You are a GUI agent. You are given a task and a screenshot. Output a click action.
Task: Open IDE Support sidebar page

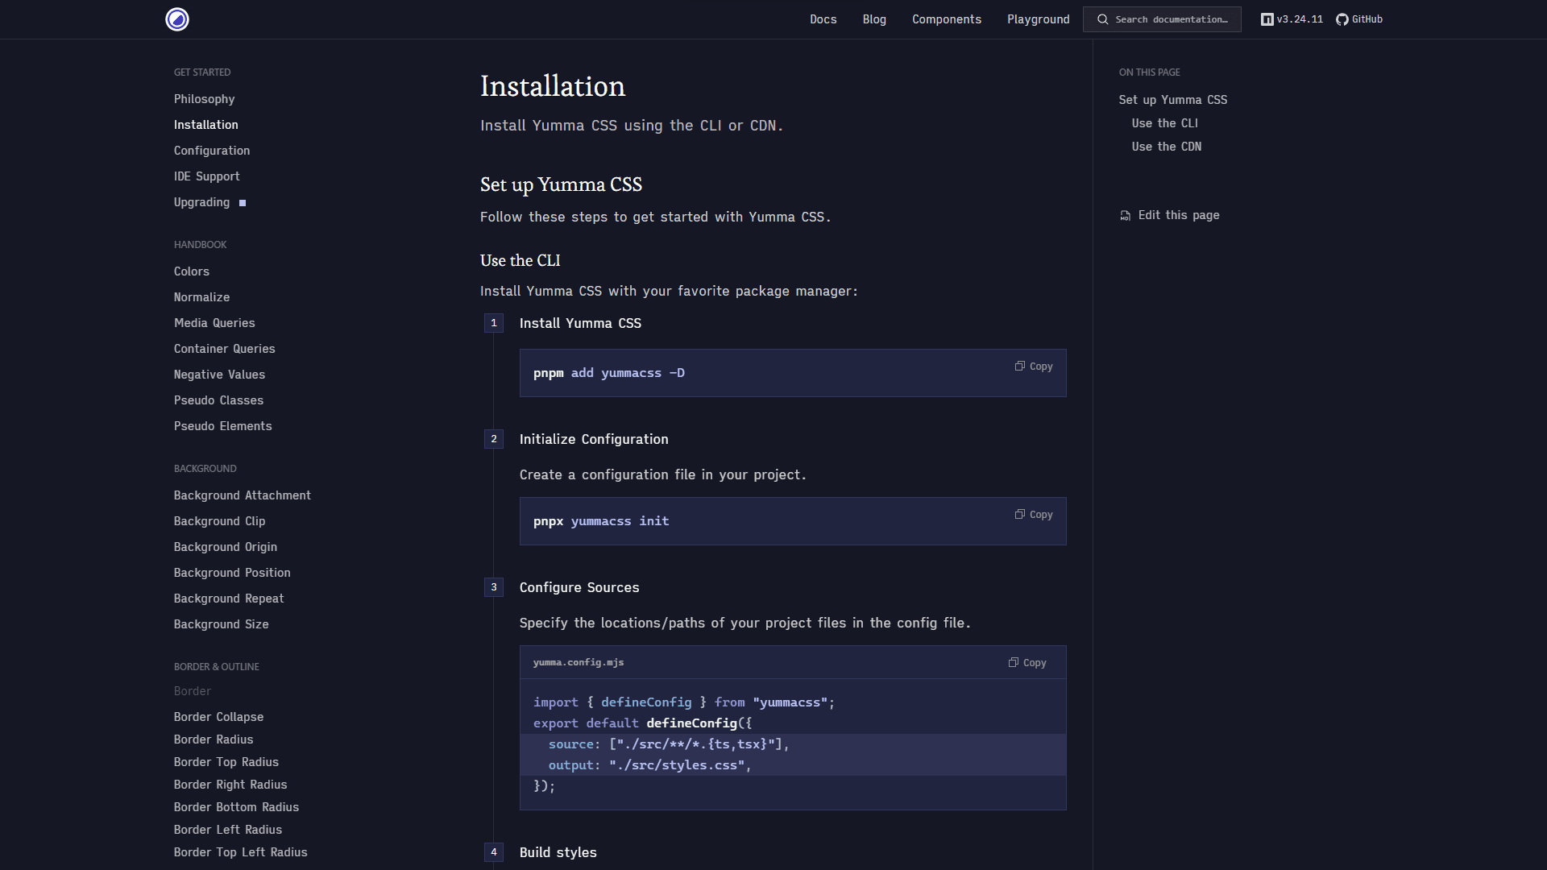coord(207,176)
